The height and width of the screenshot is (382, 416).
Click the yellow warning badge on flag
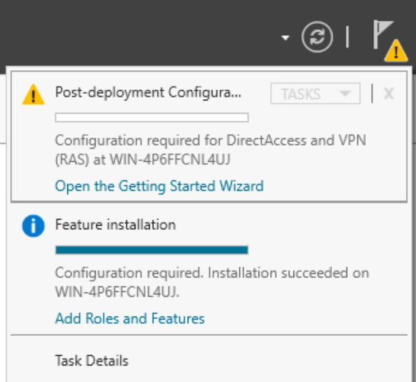396,51
